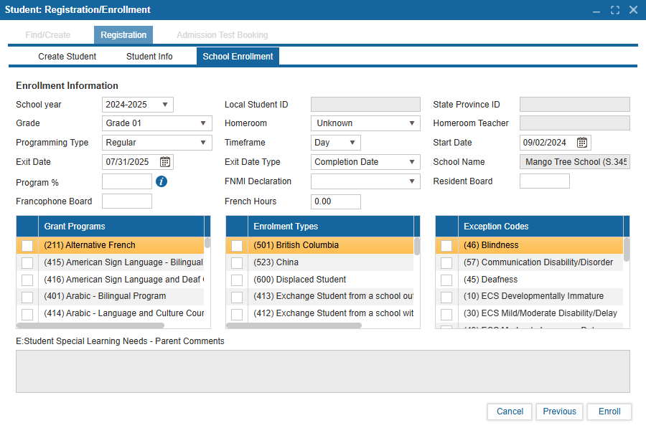Go to the Create Student tab
This screenshot has height=428, width=646.
tap(67, 57)
